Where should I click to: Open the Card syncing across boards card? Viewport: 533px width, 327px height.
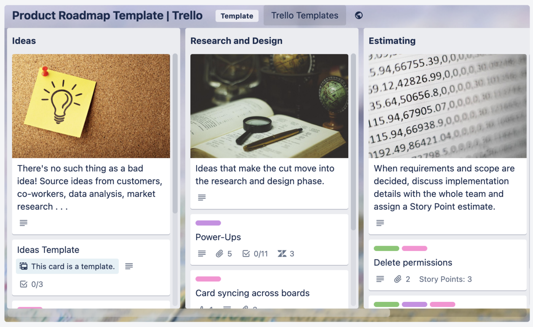(252, 293)
